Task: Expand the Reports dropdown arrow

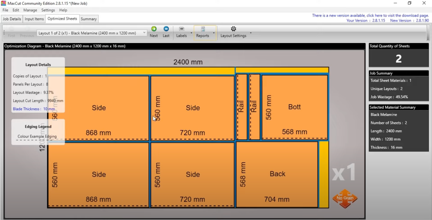Action: [214, 33]
